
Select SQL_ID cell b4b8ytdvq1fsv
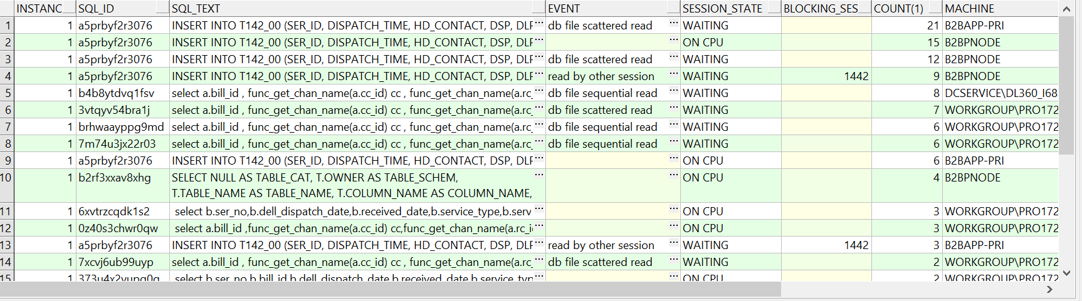coord(123,93)
